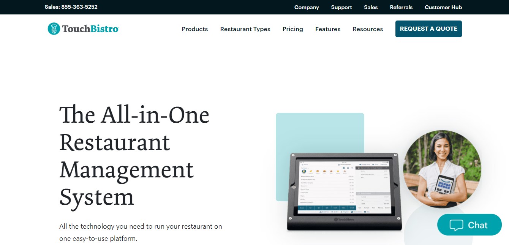Open the Features menu
This screenshot has height=245, width=509.
click(328, 29)
